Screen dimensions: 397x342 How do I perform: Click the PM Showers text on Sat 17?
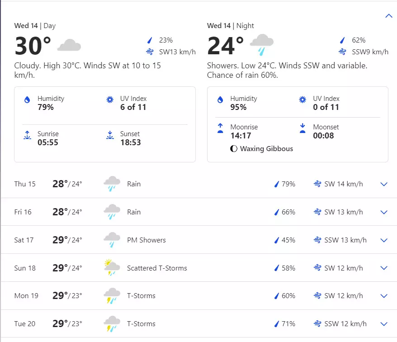pos(146,240)
